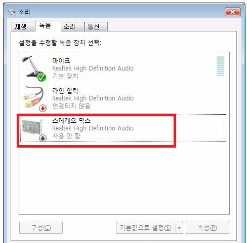Click the speaker icon in the title bar
Viewport: 247px width, 243px height.
pos(12,12)
